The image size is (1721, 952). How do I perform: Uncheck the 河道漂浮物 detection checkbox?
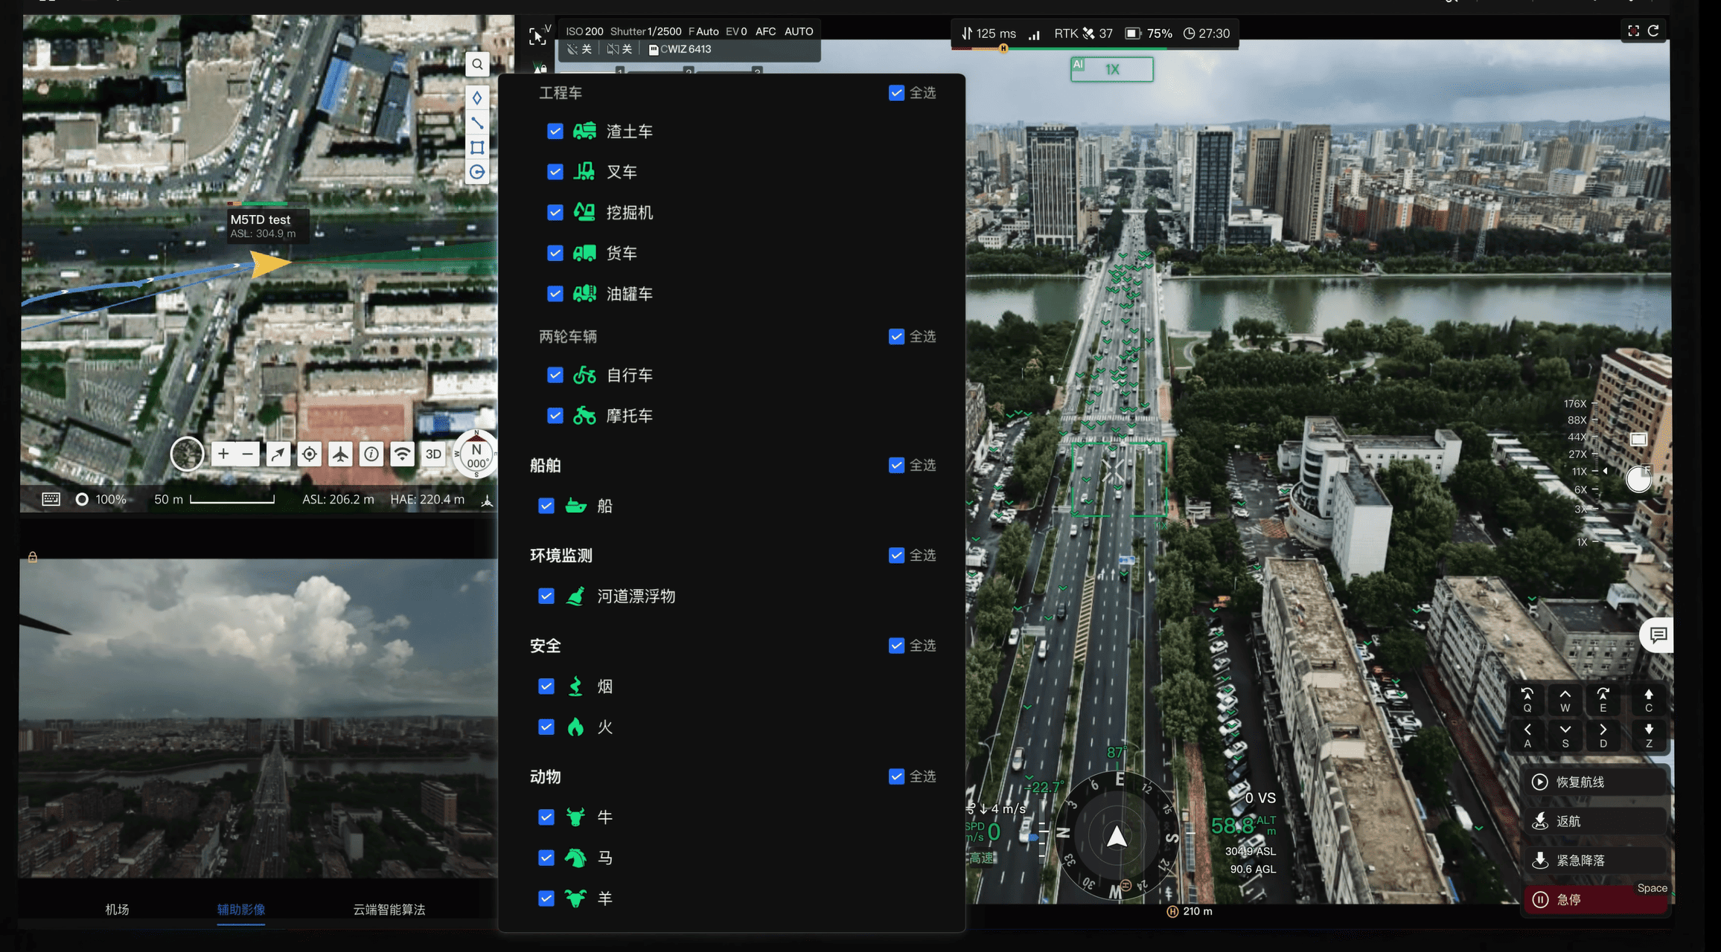546,596
